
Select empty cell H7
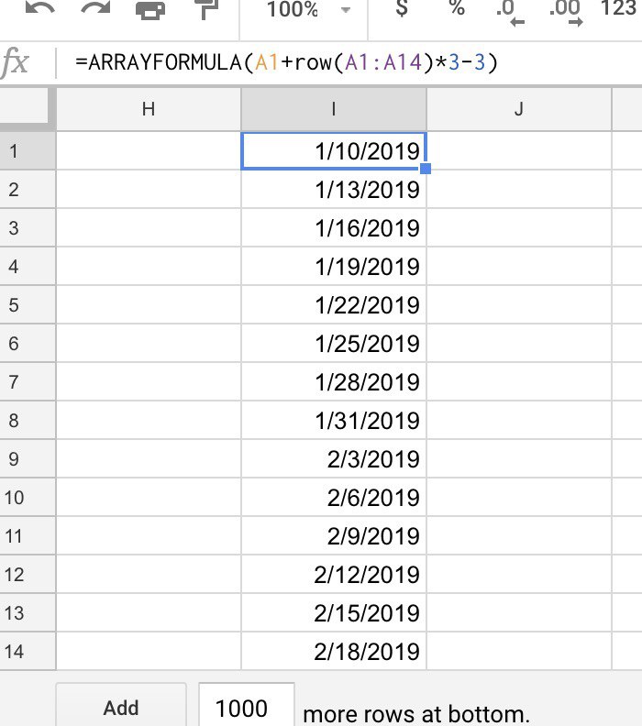click(149, 381)
